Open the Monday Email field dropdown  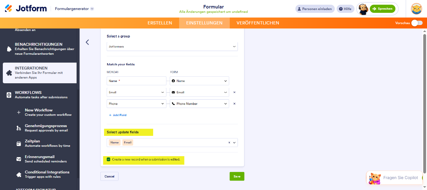point(137,92)
